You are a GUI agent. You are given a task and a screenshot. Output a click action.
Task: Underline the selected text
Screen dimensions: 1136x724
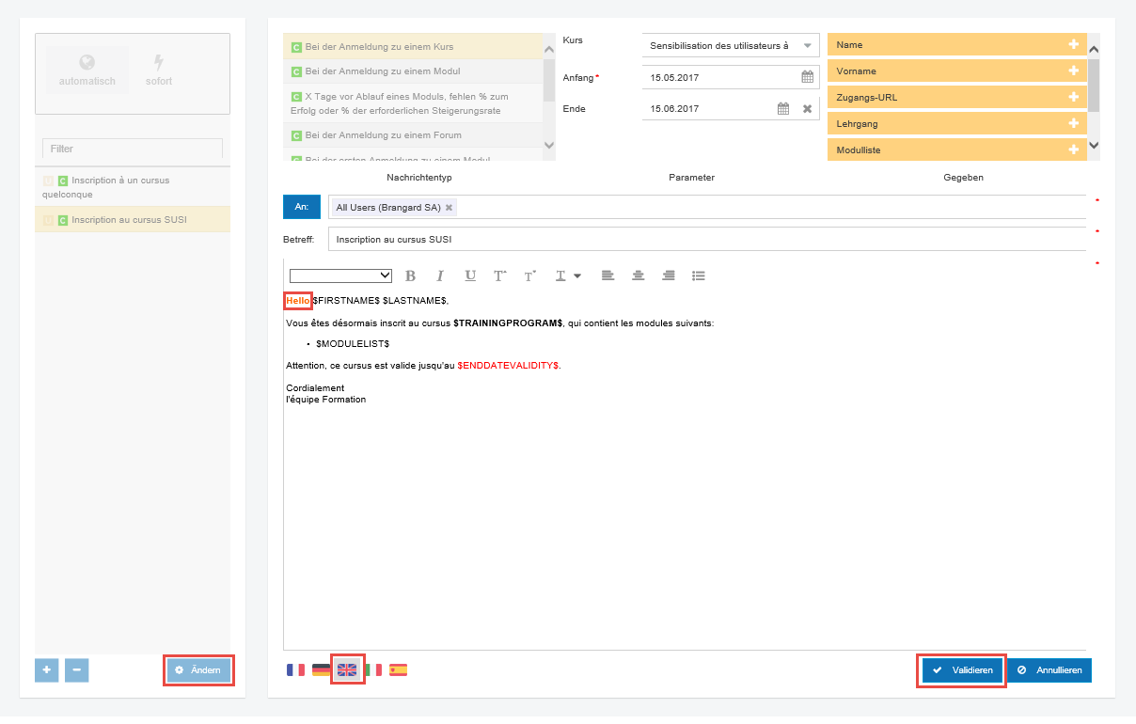470,275
